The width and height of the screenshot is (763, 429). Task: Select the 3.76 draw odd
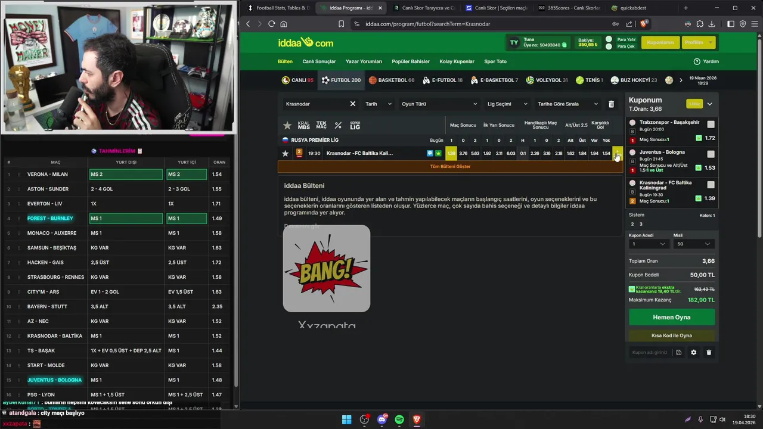(463, 153)
